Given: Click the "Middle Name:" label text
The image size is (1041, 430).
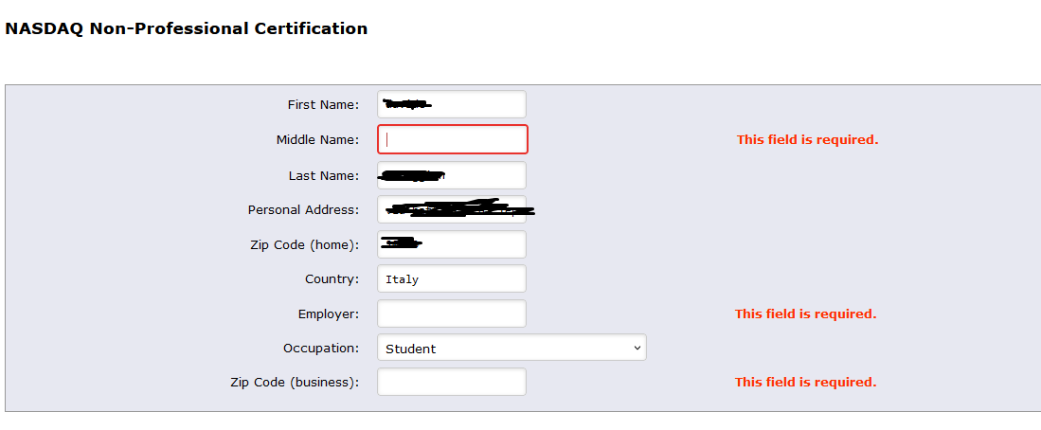Looking at the screenshot, I should point(317,139).
